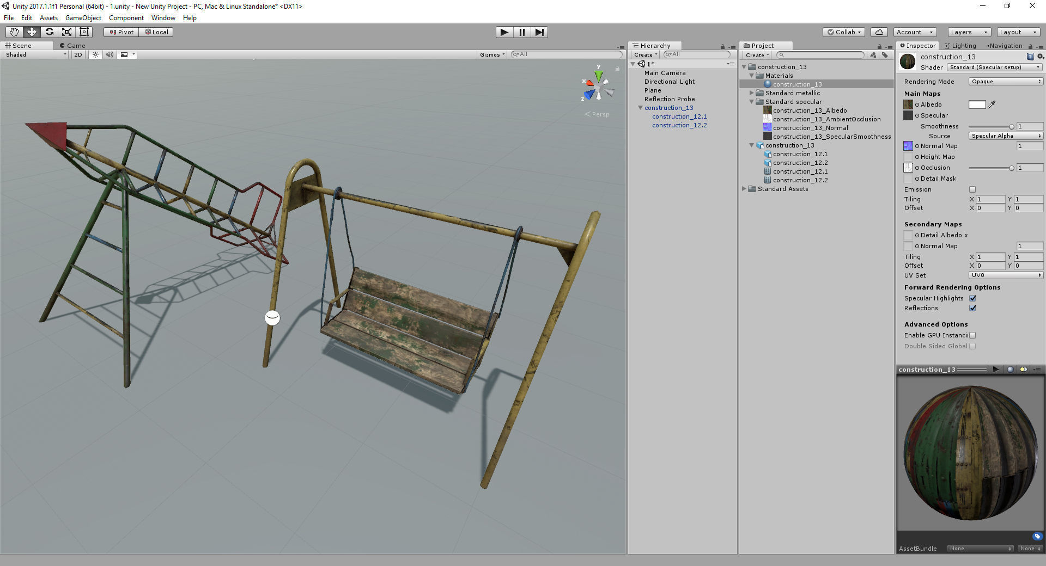Click the asset label tag icon
This screenshot has height=566, width=1046.
(x=1037, y=536)
